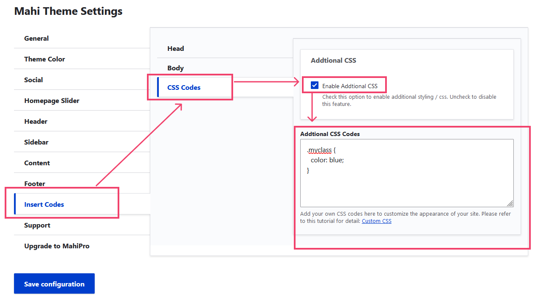Select the CSS Codes tab
Image resolution: width=538 pixels, height=300 pixels.
tap(184, 87)
